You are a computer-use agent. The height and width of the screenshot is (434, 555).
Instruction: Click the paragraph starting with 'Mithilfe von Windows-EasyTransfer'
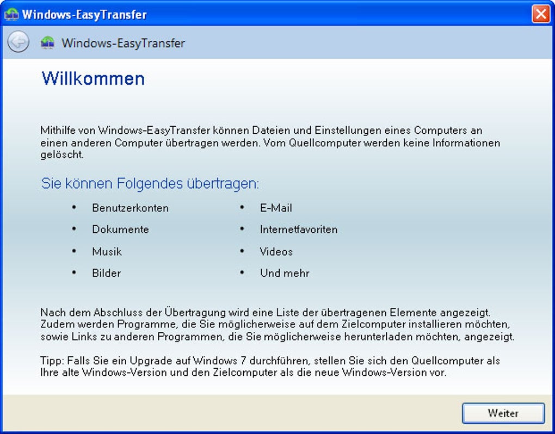[x=270, y=142]
